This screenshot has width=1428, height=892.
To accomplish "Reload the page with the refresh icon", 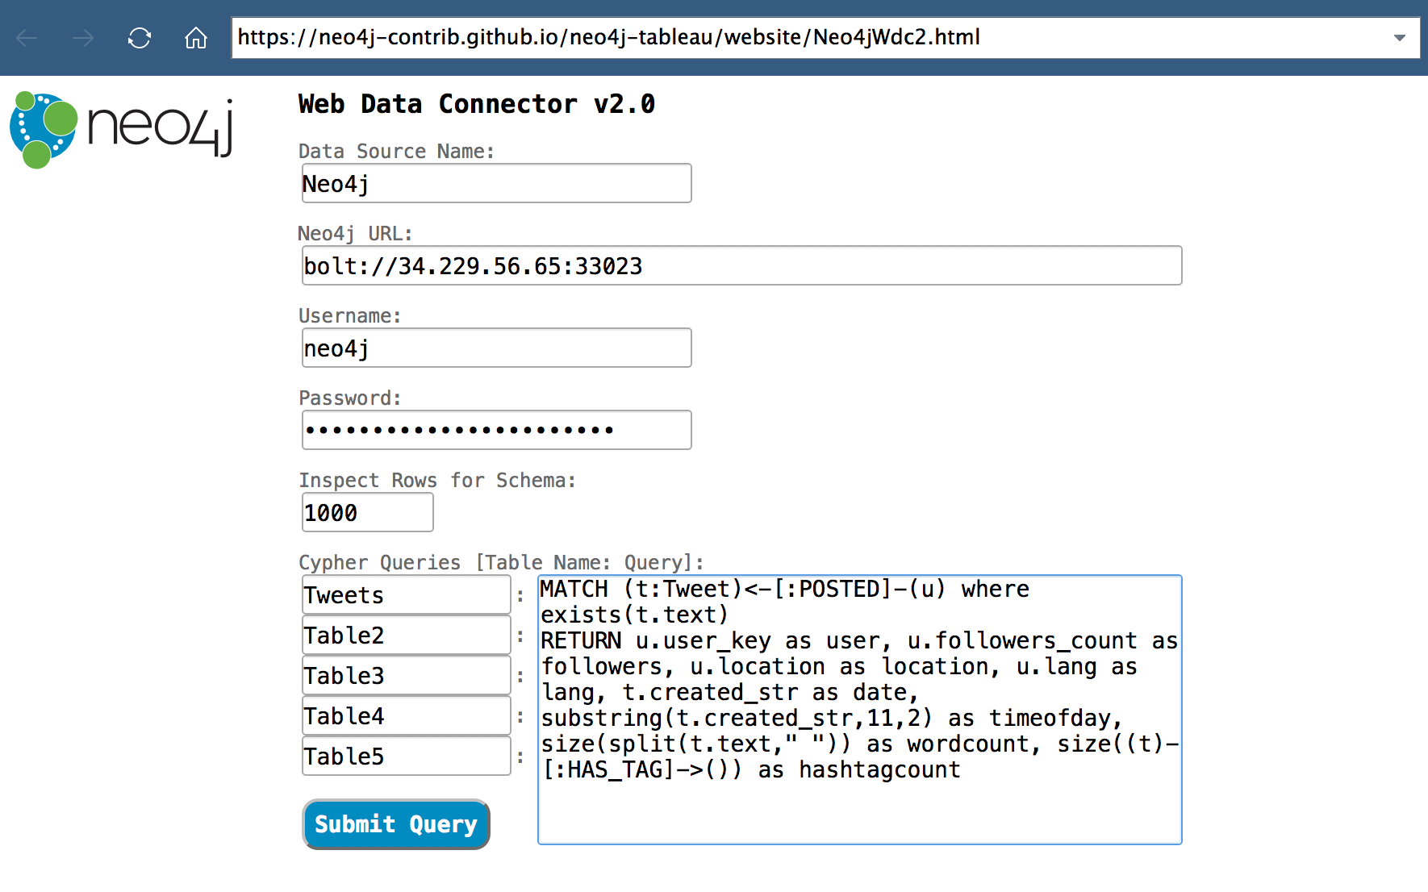I will 140,38.
